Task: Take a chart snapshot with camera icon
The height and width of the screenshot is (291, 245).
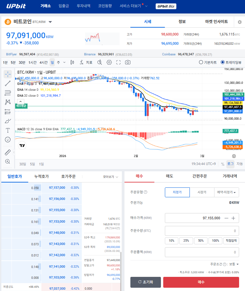Action: point(128,62)
